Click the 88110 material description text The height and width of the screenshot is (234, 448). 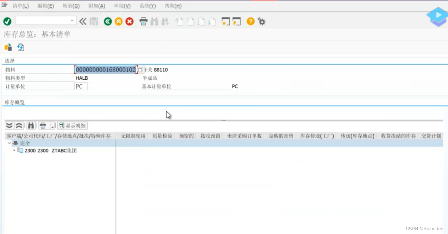tap(161, 70)
